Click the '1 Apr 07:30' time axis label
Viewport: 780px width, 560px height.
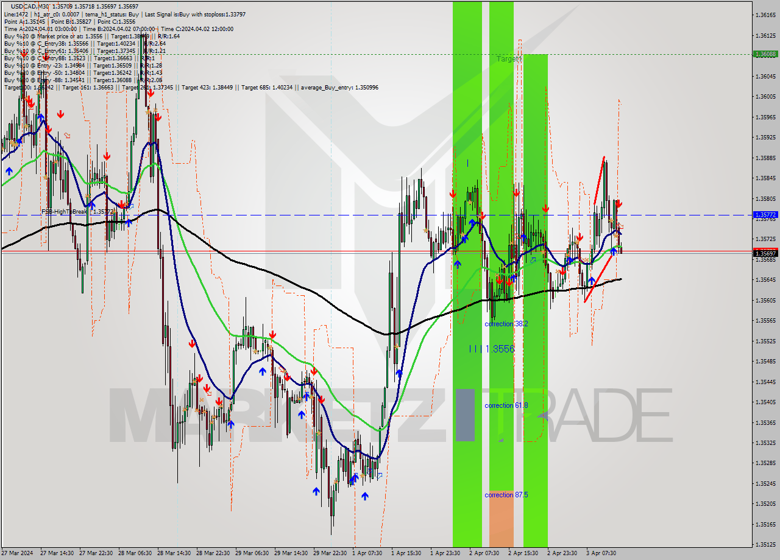point(367,553)
